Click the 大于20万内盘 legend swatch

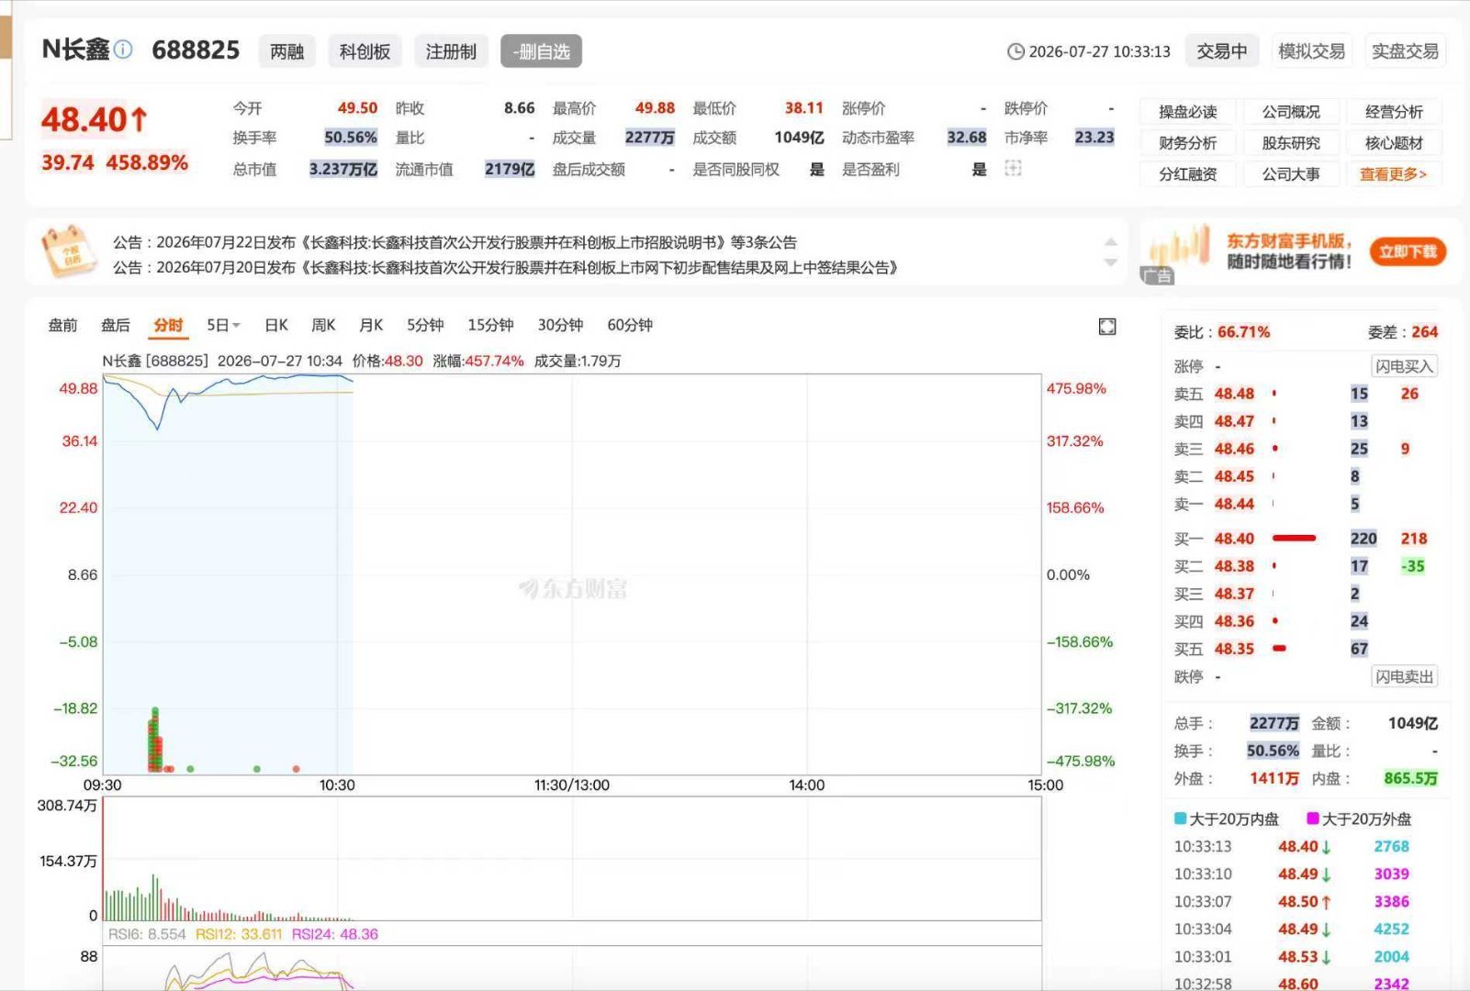coord(1180,818)
